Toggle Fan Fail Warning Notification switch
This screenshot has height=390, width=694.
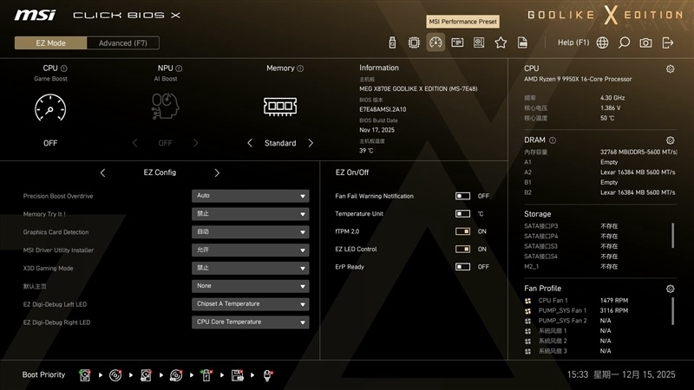click(462, 196)
